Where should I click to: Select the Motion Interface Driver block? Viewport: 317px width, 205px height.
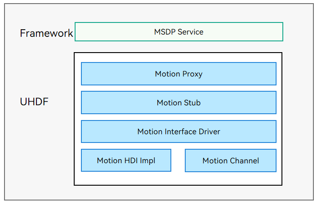(x=179, y=132)
